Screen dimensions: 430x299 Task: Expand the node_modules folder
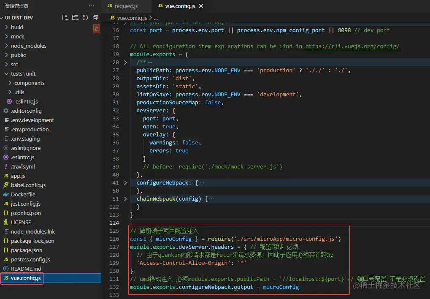[x=26, y=46]
